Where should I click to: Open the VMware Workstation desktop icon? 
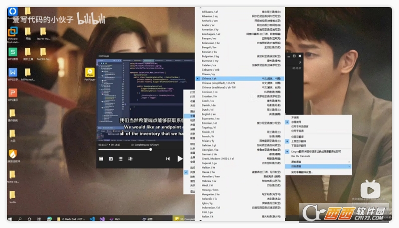point(13,35)
